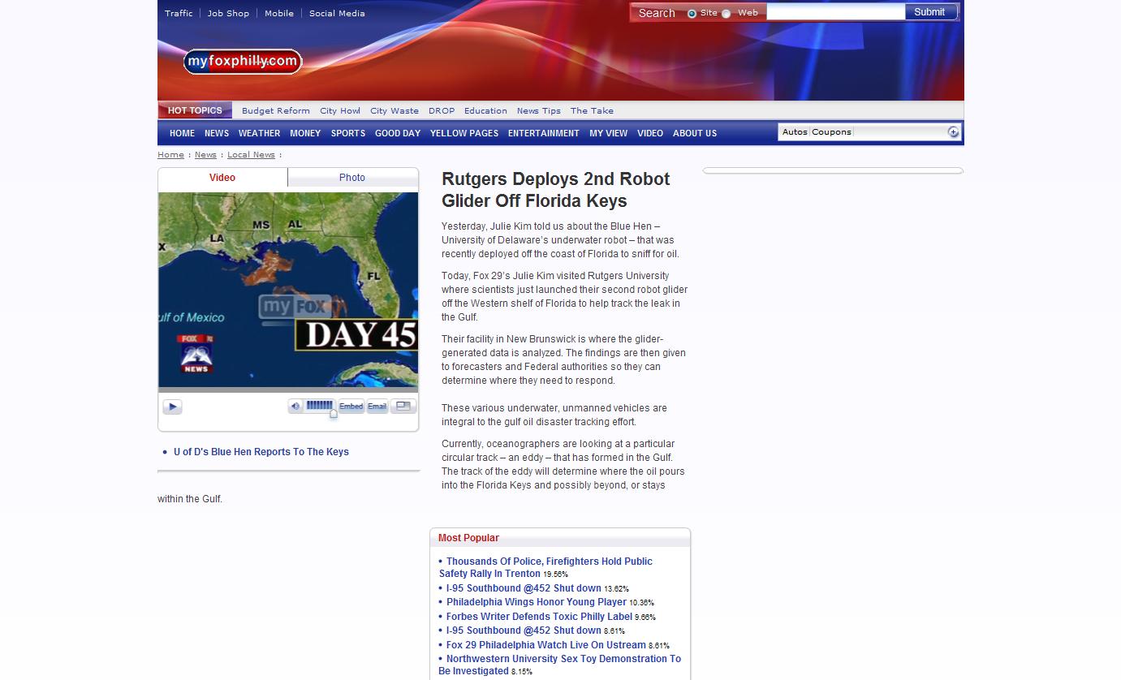Open the MONEY menu item
Screen dimensions: 1121x680
pos(305,133)
